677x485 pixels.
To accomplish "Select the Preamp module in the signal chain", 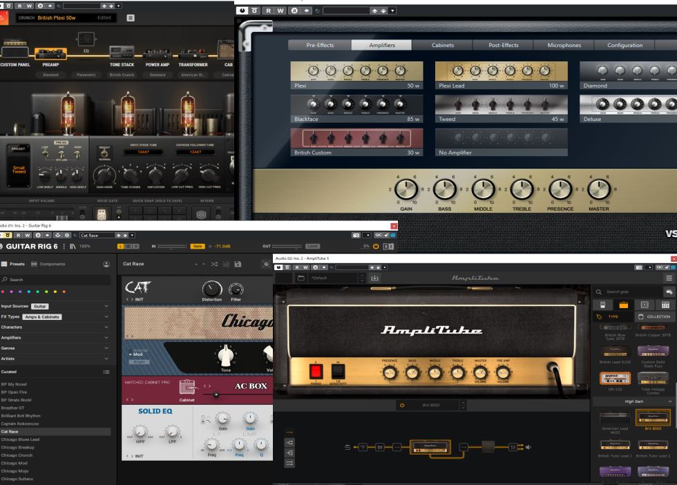I will pyautogui.click(x=50, y=54).
